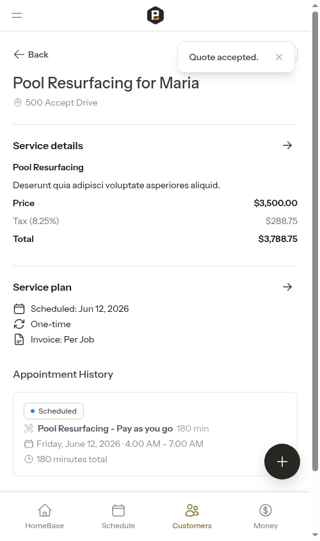Click the invoice document icon
Image resolution: width=320 pixels, height=541 pixels.
(x=19, y=339)
